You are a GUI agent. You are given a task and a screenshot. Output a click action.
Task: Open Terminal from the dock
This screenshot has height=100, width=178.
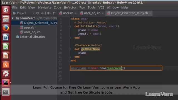[6, 92]
